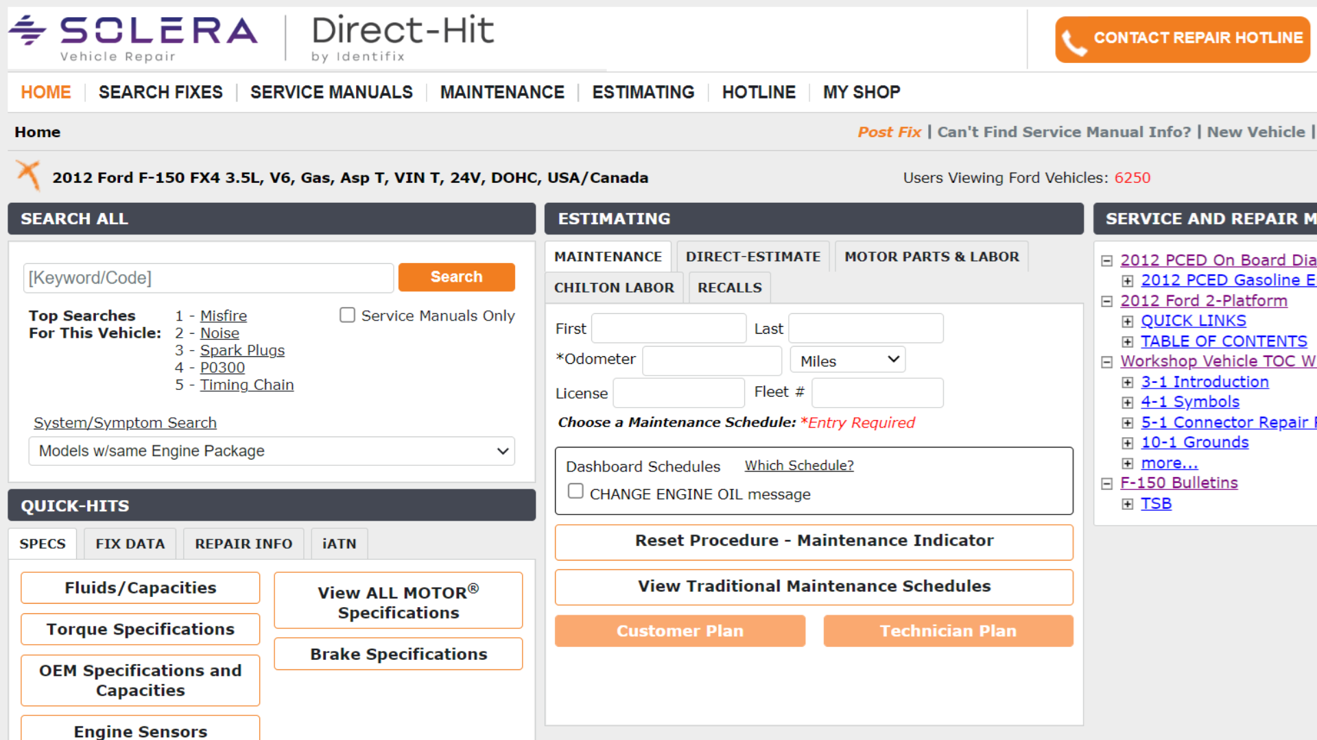The height and width of the screenshot is (740, 1317).
Task: Enable Service Manuals Only checkbox
Action: 347,314
